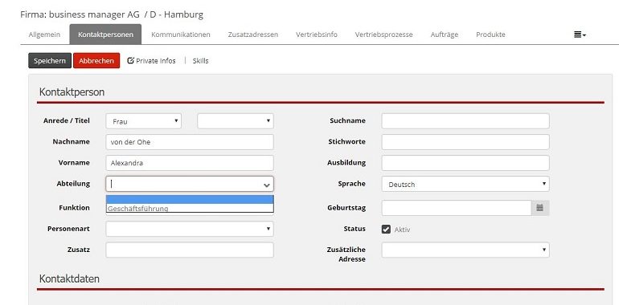Switch to the Kontaktpersonen tab
The width and height of the screenshot is (619, 305).
pos(105,35)
